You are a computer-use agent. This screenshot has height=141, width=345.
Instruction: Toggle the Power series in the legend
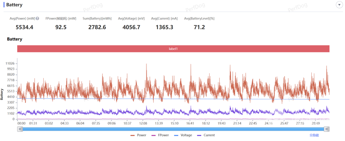[138, 135]
